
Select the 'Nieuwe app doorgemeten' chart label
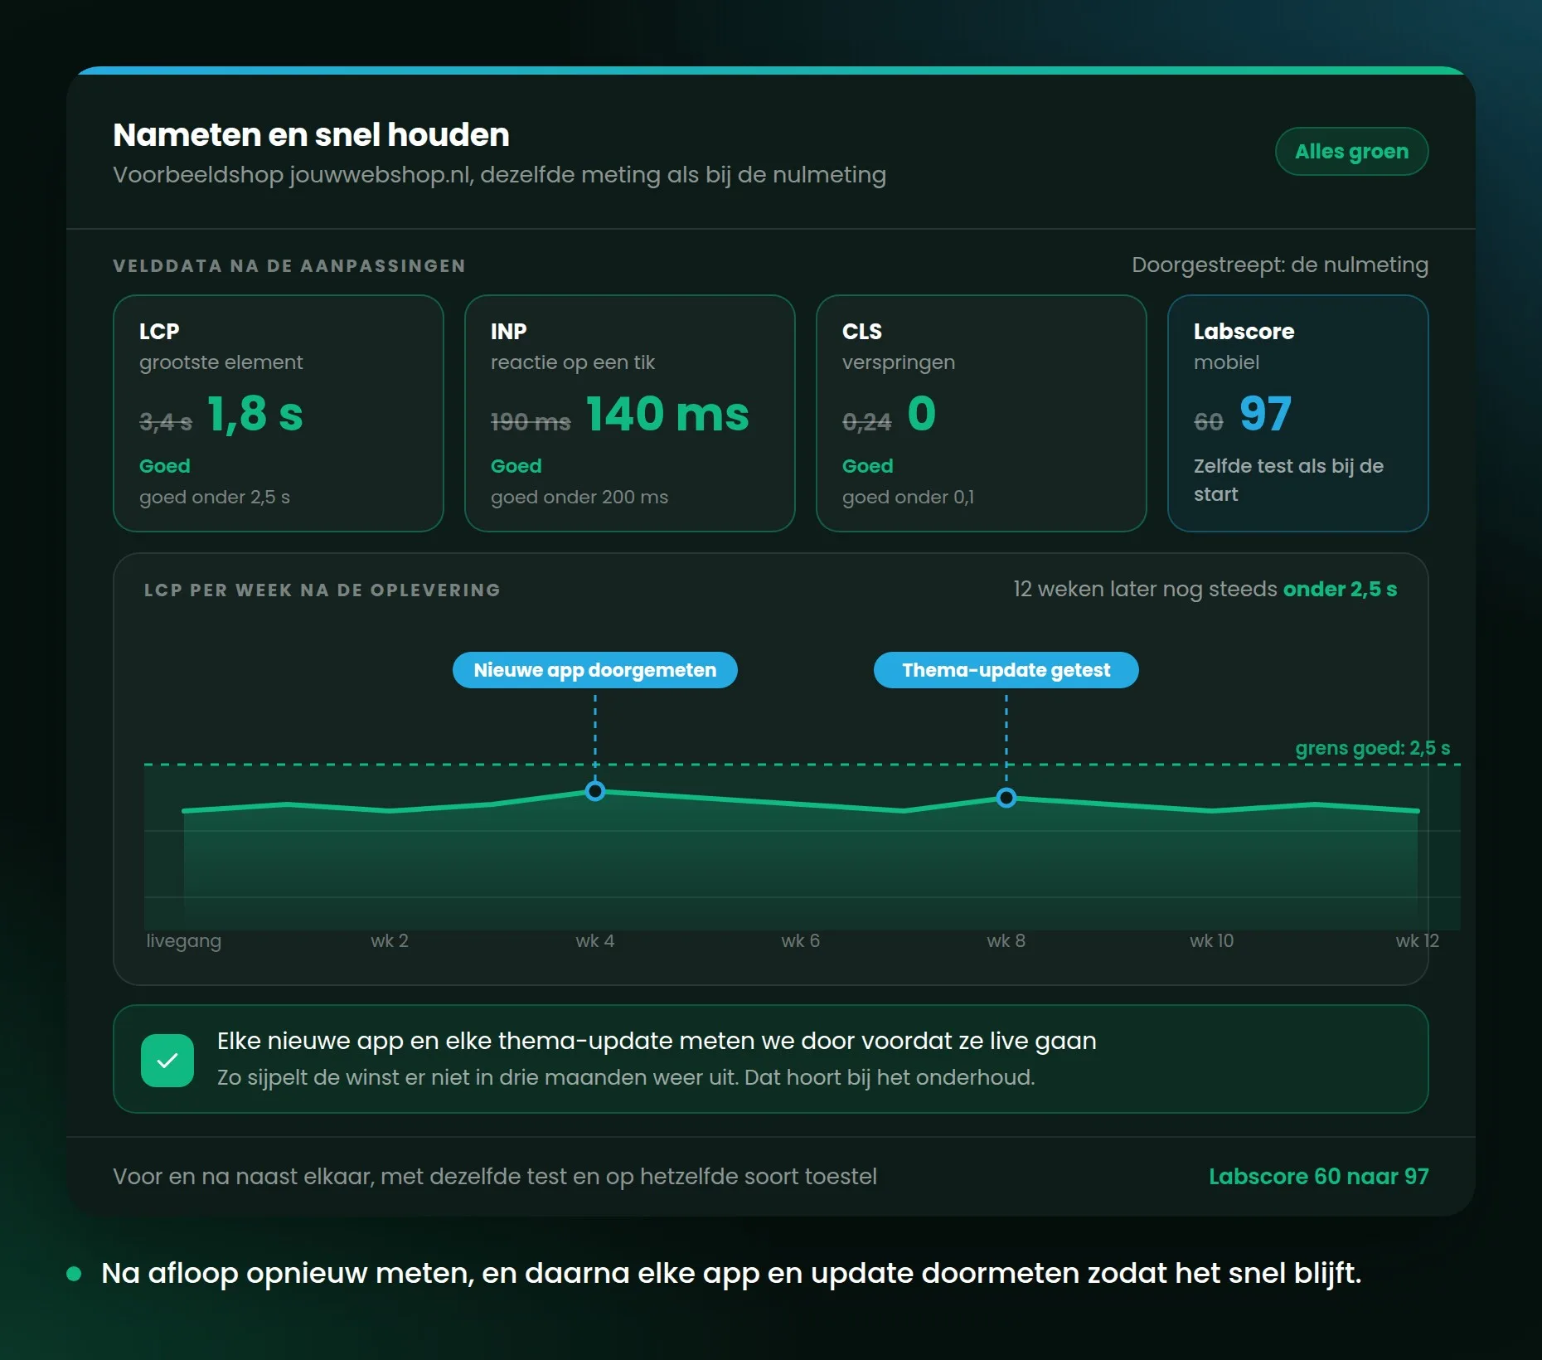pos(594,670)
